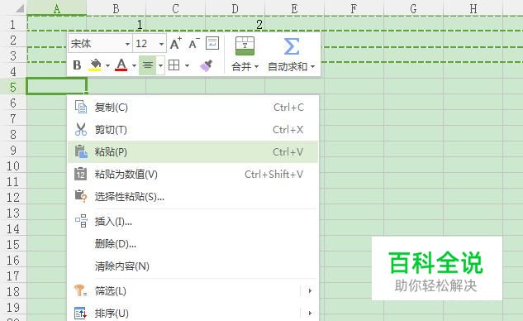523x321 pixels.
Task: Click the borders grid icon
Action: (174, 65)
